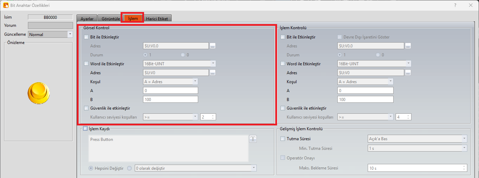Image resolution: width=479 pixels, height=178 pixels.
Task: Open address browse button under Görsel Kontrol bit address
Action: (x=213, y=46)
